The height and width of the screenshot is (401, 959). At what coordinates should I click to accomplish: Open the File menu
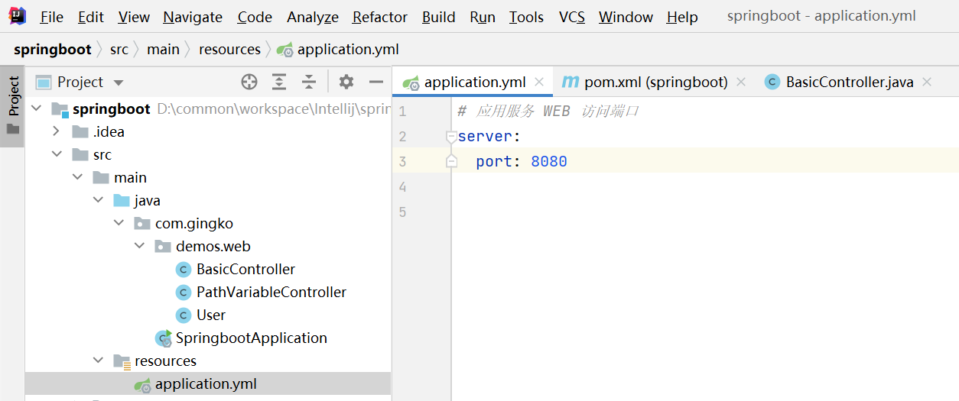51,17
